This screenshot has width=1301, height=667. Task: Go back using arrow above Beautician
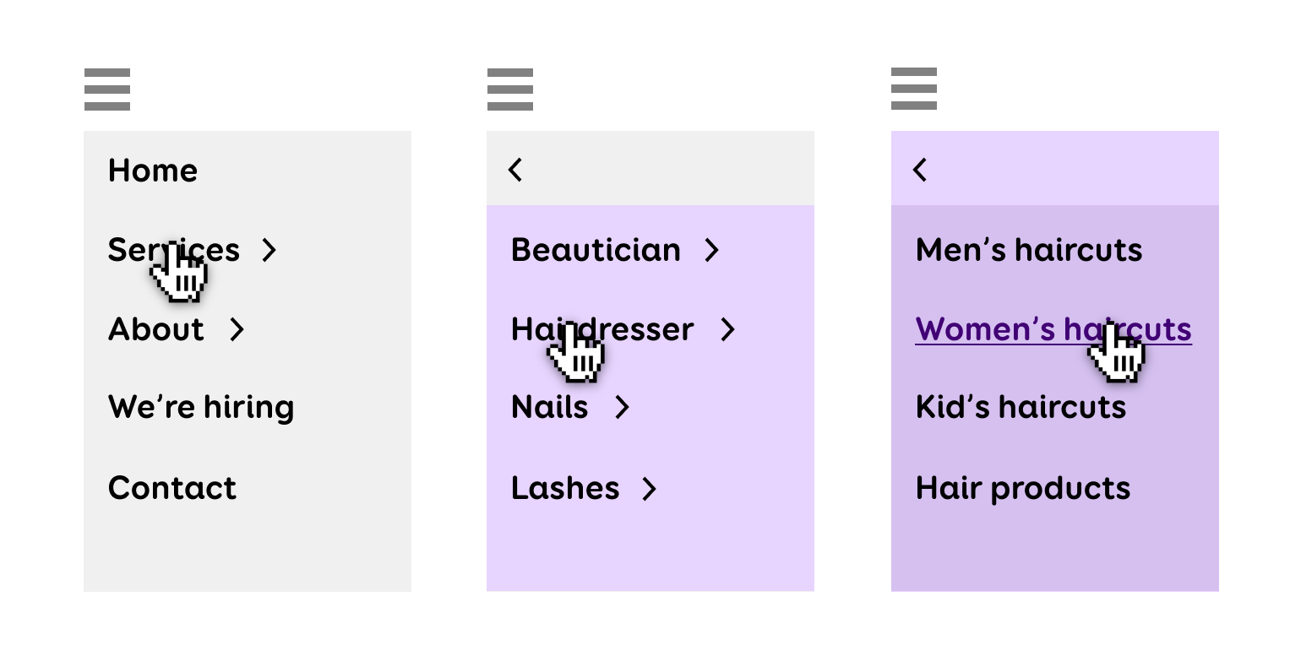[515, 170]
